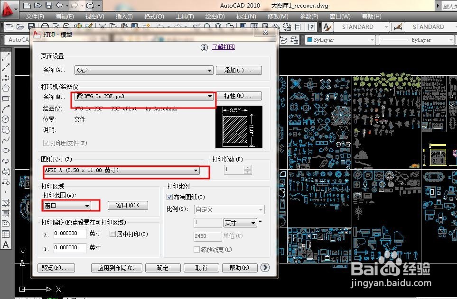
Task: Open the 英寸 units dropdown
Action: [x=240, y=223]
